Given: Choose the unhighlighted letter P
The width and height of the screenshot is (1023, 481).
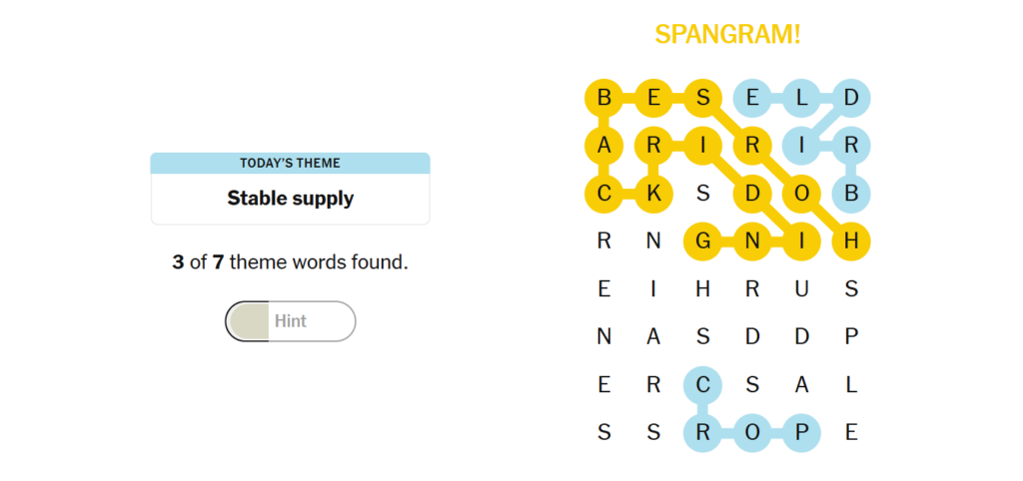Looking at the screenshot, I should (851, 337).
